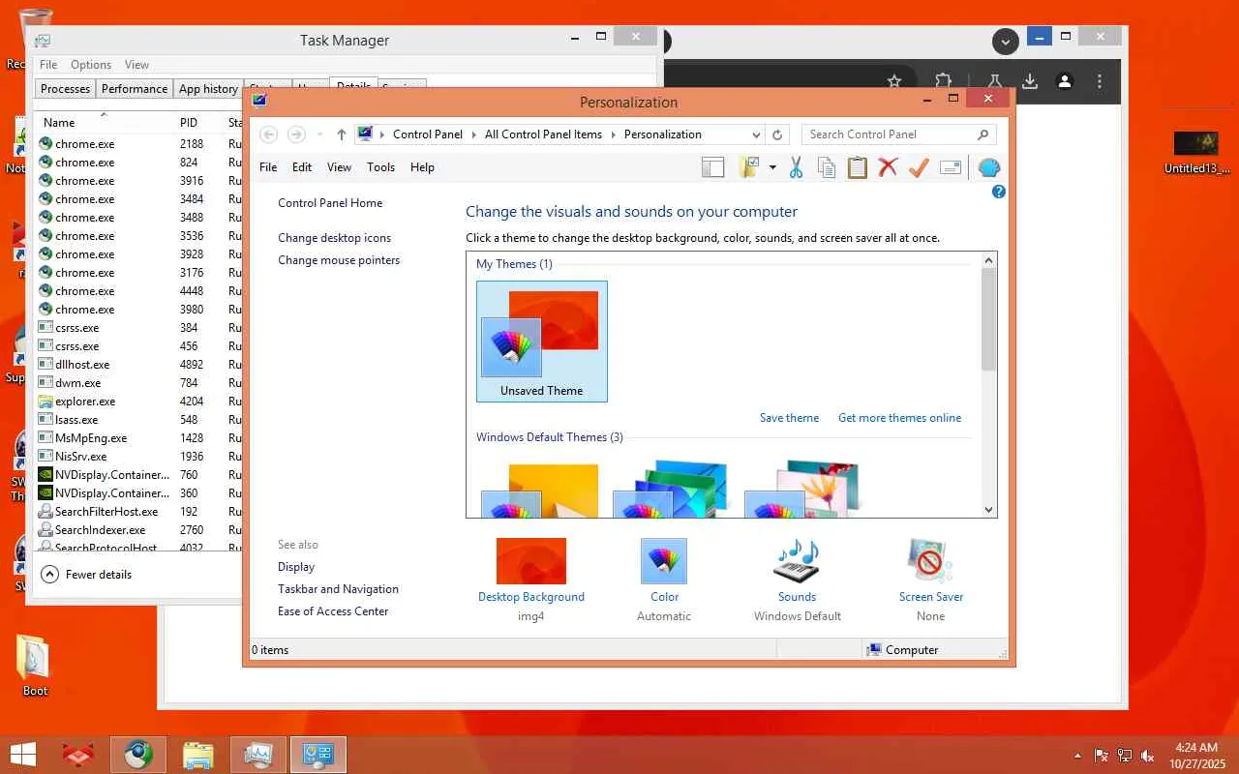The image size is (1239, 774).
Task: Open the Display link under See also
Action: click(296, 567)
